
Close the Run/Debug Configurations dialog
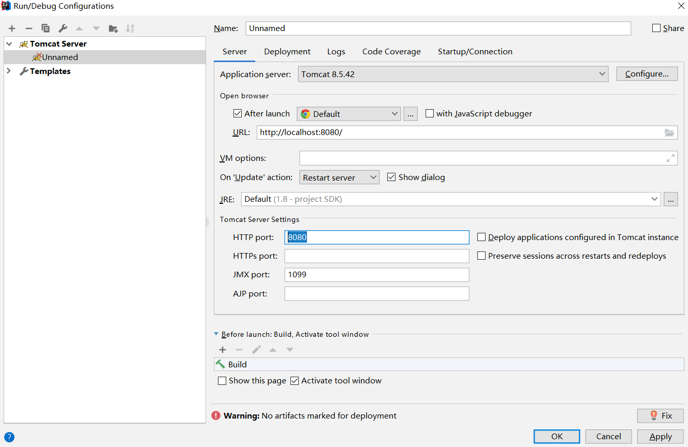tap(681, 6)
